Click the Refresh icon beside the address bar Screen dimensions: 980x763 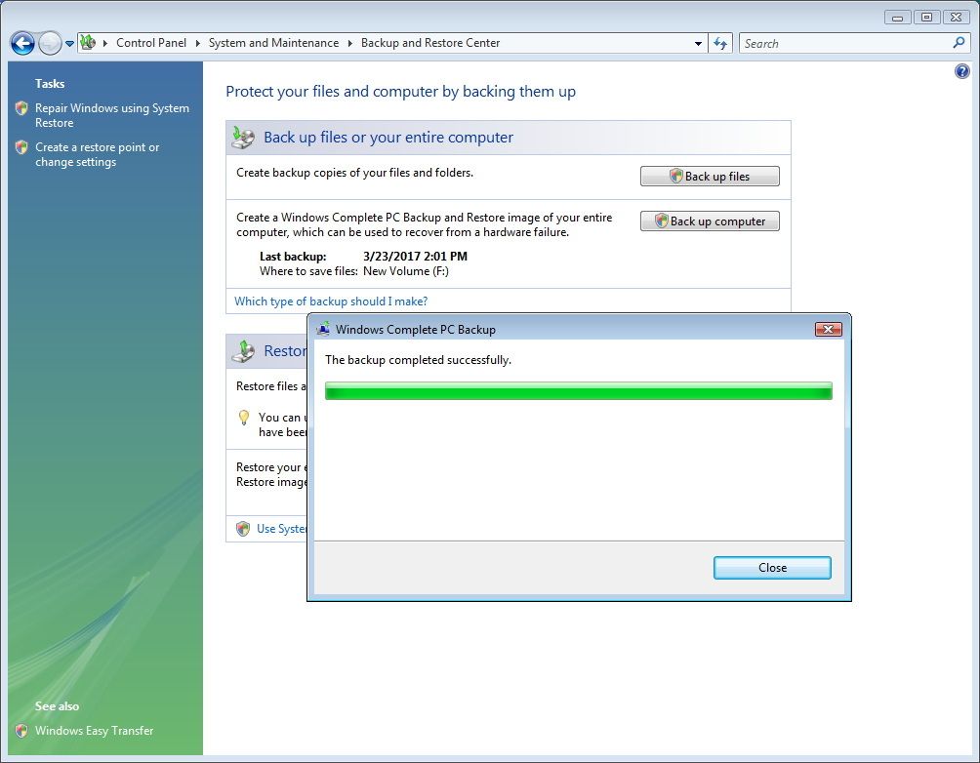pos(719,43)
